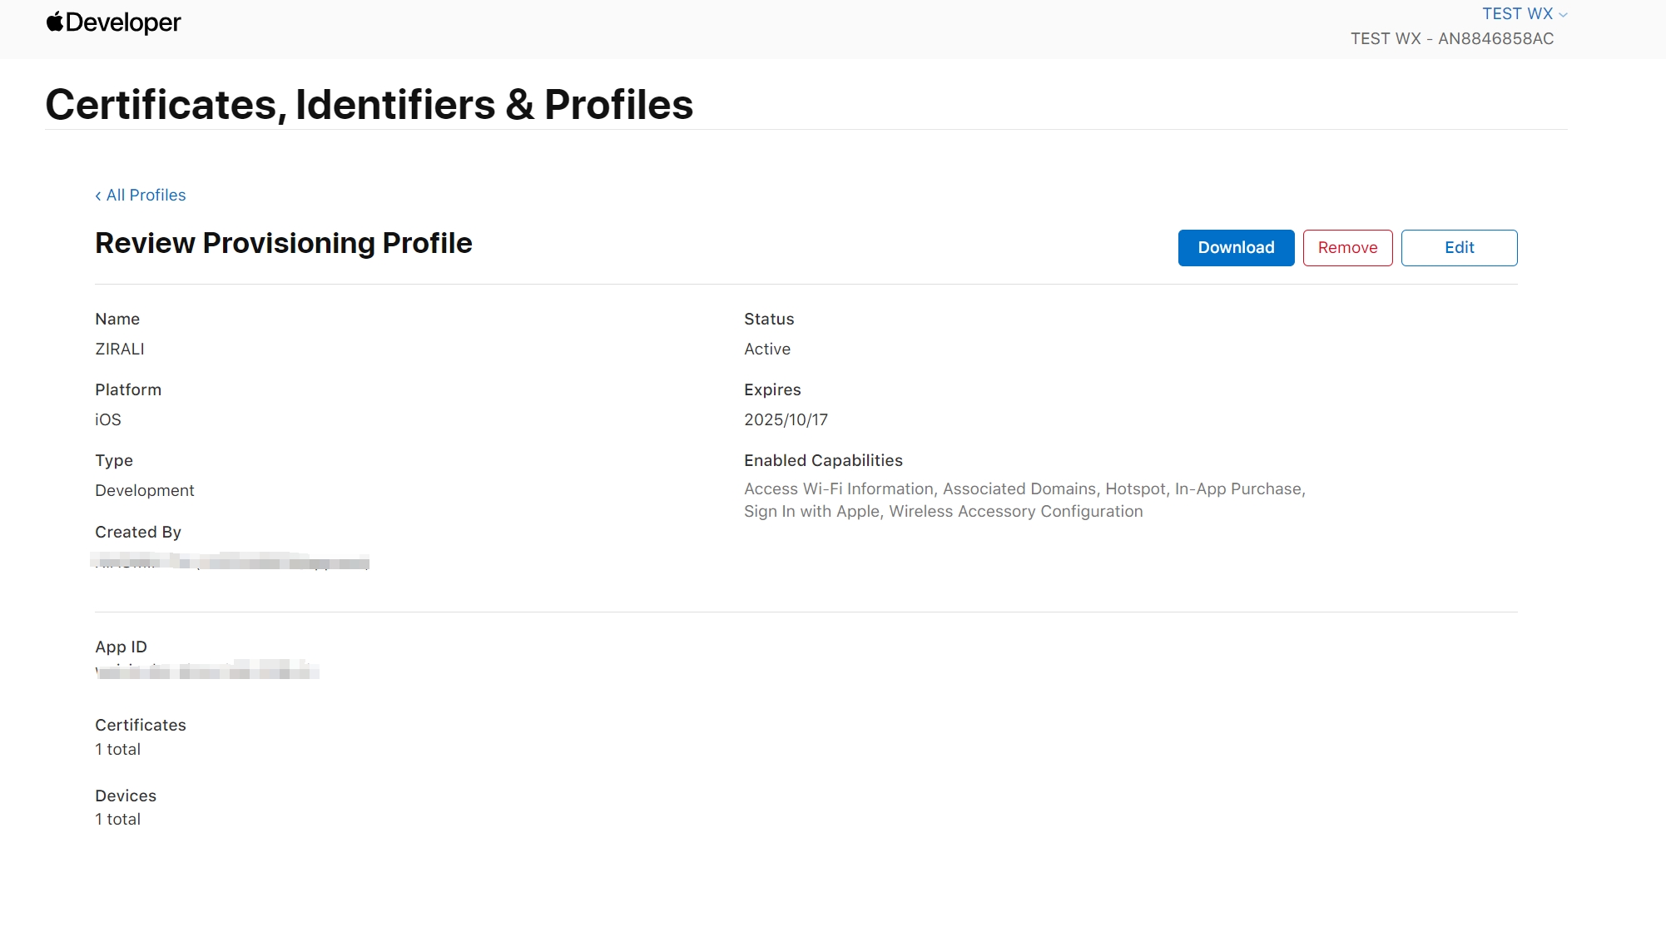The height and width of the screenshot is (942, 1666).
Task: Click the Apple Developer logo
Action: tap(113, 22)
